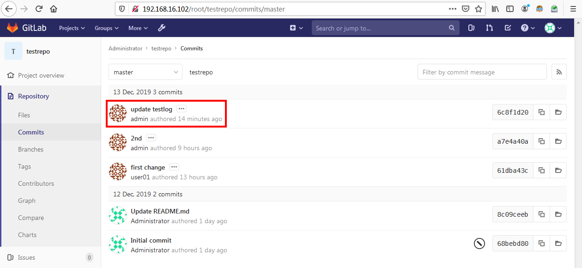Open the 2nd commit link
The width and height of the screenshot is (582, 268).
136,138
